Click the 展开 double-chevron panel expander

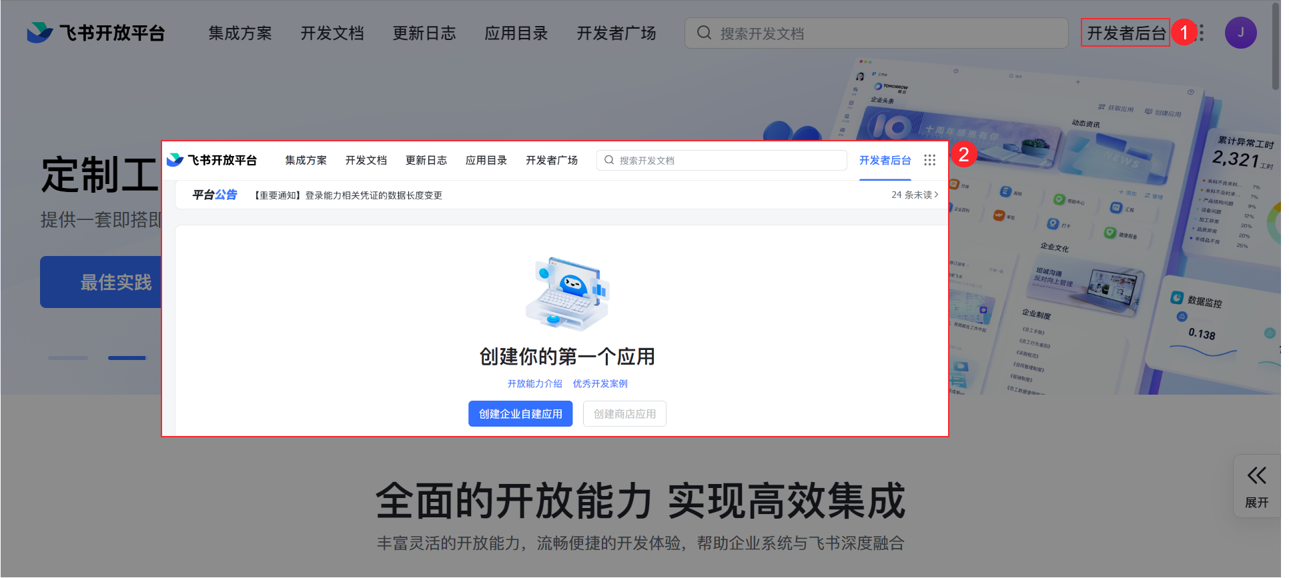click(1257, 487)
